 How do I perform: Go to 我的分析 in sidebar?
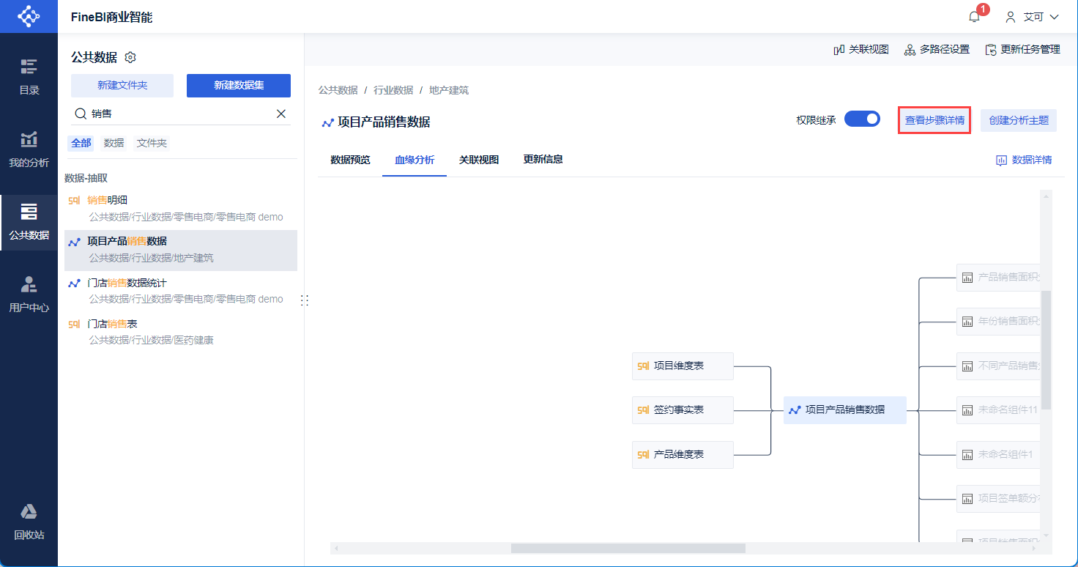(29, 150)
